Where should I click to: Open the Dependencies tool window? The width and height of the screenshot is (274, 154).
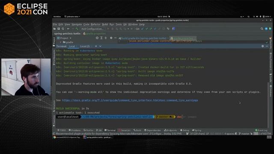[152, 130]
